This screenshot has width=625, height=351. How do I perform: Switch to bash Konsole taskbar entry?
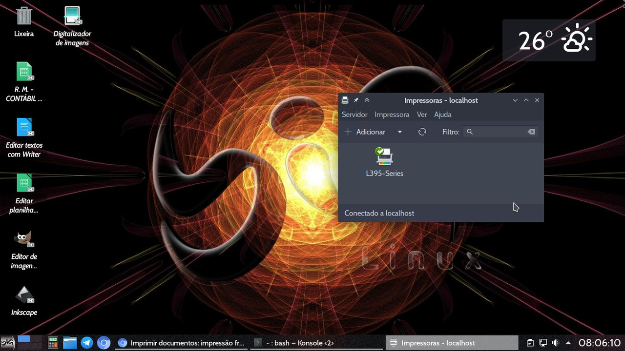point(316,343)
